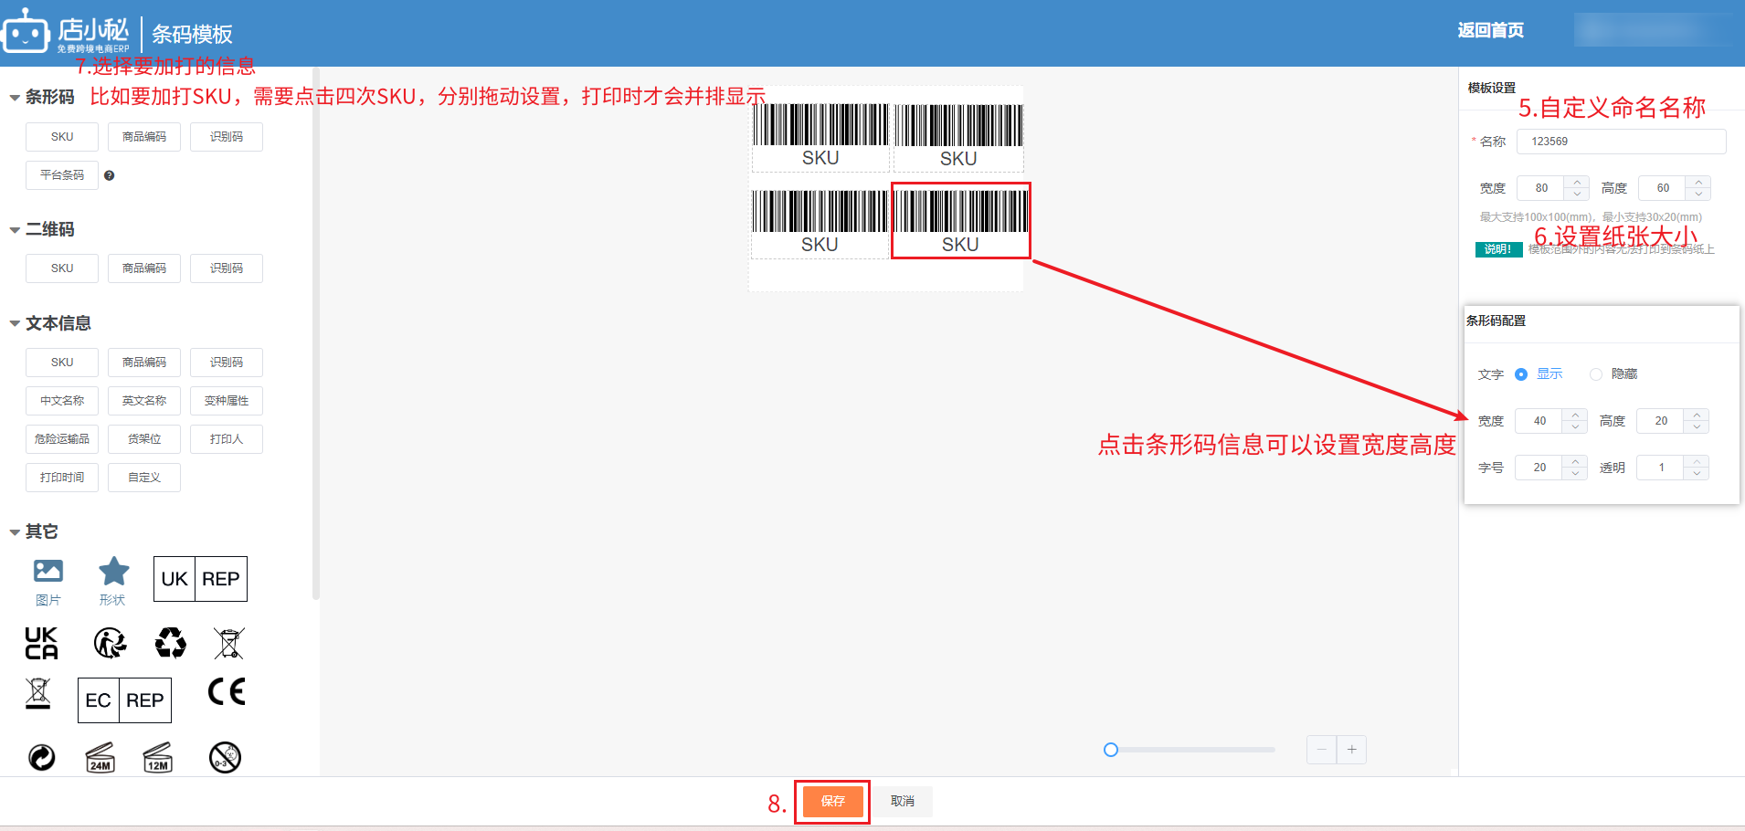Select the top-right SKU barcode on canvas
The width and height of the screenshot is (1745, 831).
[x=958, y=136]
